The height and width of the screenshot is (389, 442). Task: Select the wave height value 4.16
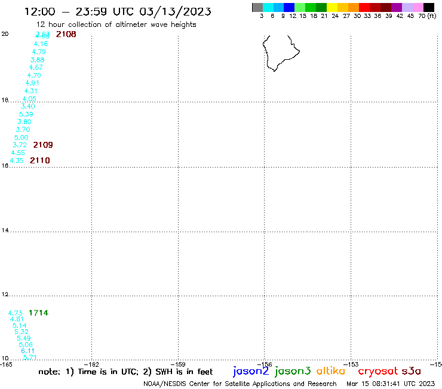[41, 44]
